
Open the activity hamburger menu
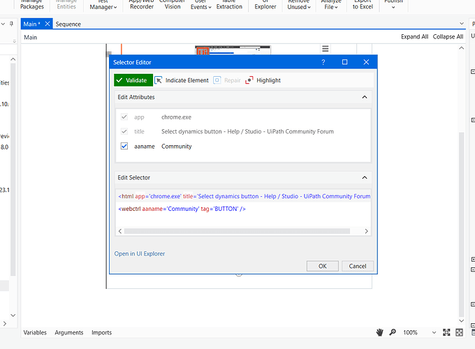pyautogui.click(x=326, y=49)
